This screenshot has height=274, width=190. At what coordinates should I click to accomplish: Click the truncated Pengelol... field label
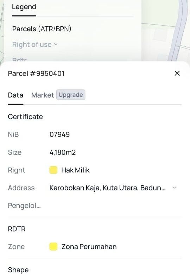tap(24, 205)
